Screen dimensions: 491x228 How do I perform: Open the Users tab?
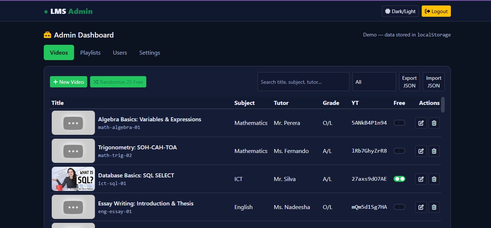[x=120, y=52]
